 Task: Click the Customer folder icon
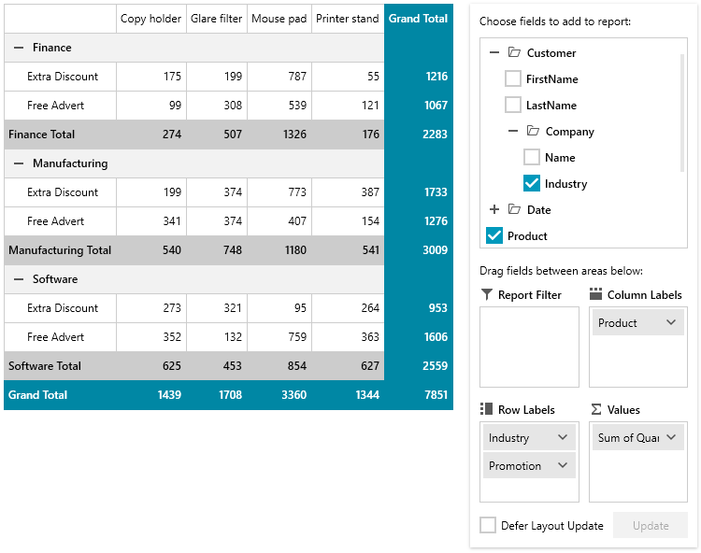point(514,52)
